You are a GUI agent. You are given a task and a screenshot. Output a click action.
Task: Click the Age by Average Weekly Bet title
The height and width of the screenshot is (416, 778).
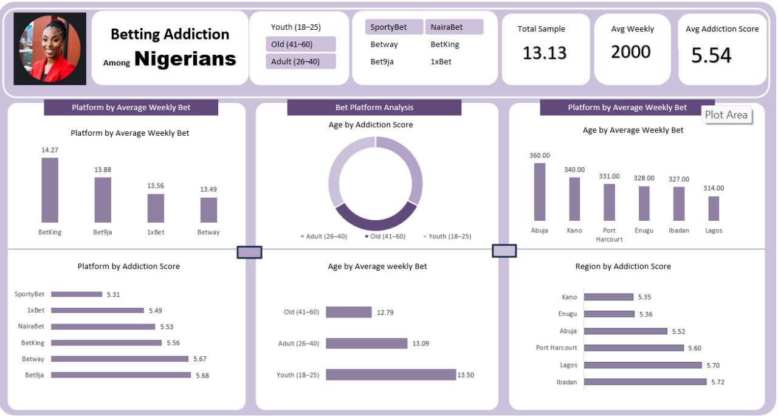pyautogui.click(x=633, y=130)
